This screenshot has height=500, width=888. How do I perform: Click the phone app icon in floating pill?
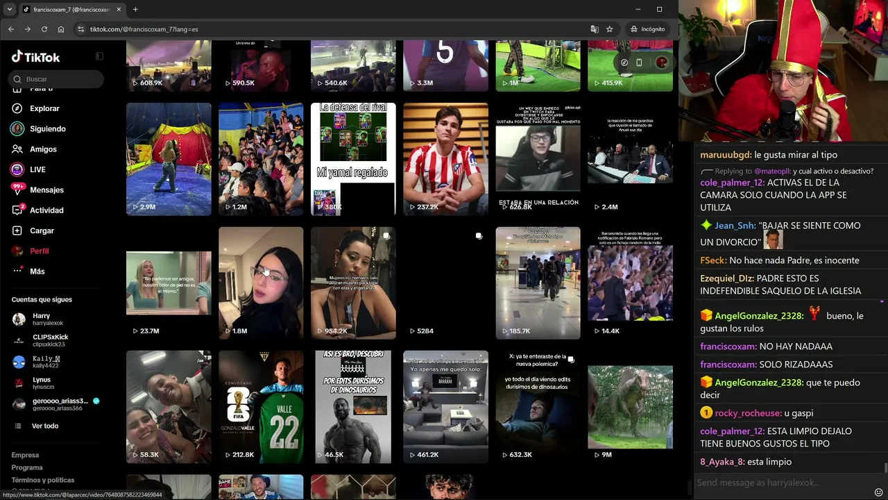(639, 62)
